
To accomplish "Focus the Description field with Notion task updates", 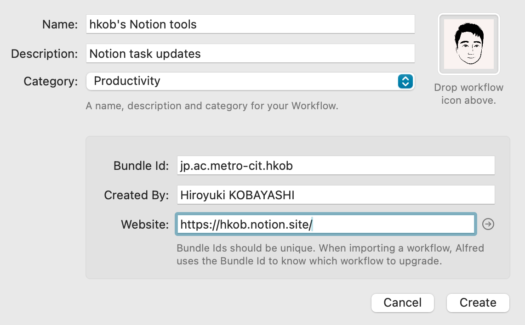I will click(250, 54).
